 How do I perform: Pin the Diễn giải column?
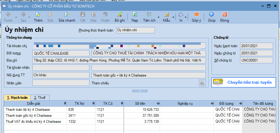65,103
